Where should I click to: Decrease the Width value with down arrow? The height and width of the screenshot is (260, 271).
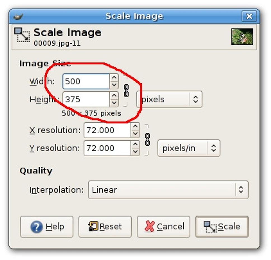pyautogui.click(x=114, y=85)
